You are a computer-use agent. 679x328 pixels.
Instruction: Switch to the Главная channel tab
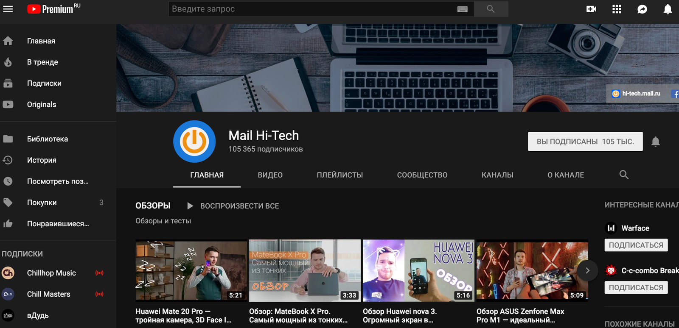(207, 175)
